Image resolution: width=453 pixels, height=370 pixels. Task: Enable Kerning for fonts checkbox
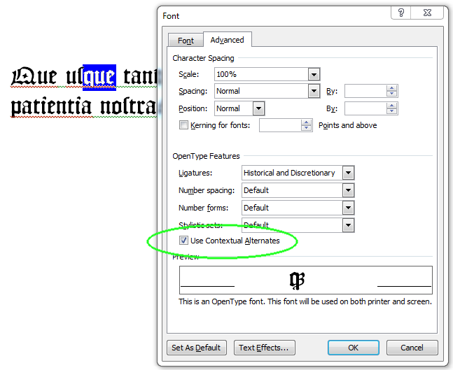click(x=183, y=126)
